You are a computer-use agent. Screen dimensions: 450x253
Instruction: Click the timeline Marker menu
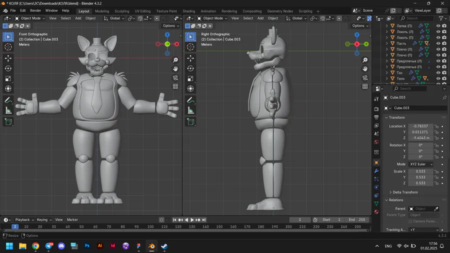(72, 219)
